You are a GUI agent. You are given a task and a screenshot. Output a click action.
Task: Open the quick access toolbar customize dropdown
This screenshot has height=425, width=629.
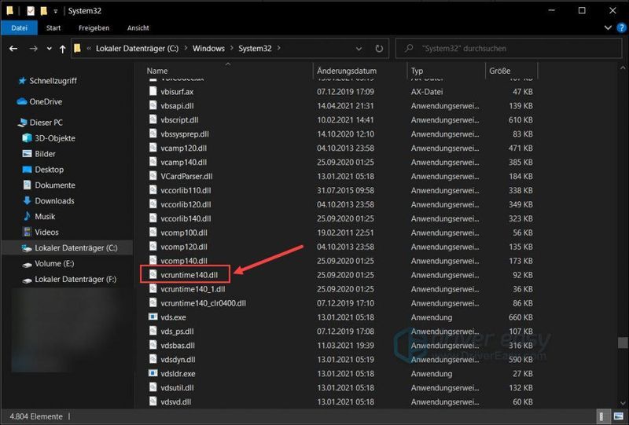click(x=55, y=11)
